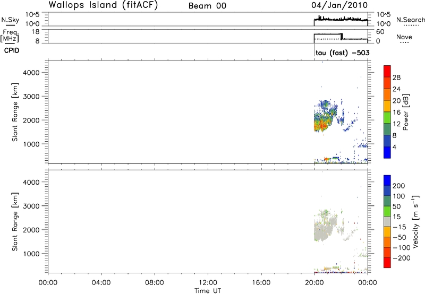Pick the Velocity colorbar segment above 200

387,180
